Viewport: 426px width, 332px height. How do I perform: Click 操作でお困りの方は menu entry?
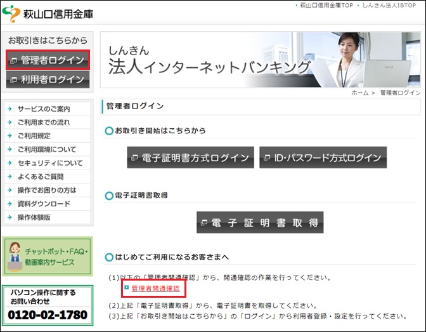point(47,190)
